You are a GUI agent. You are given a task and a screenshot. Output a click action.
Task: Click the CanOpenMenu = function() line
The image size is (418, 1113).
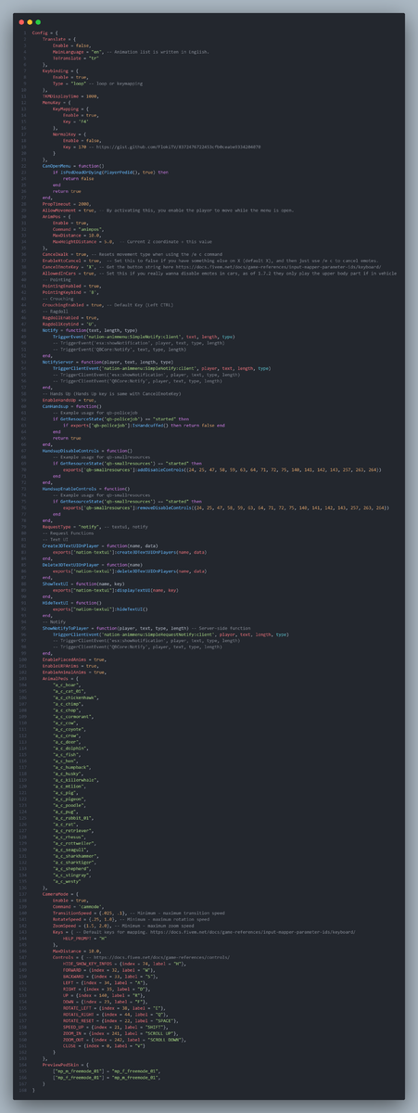point(73,166)
